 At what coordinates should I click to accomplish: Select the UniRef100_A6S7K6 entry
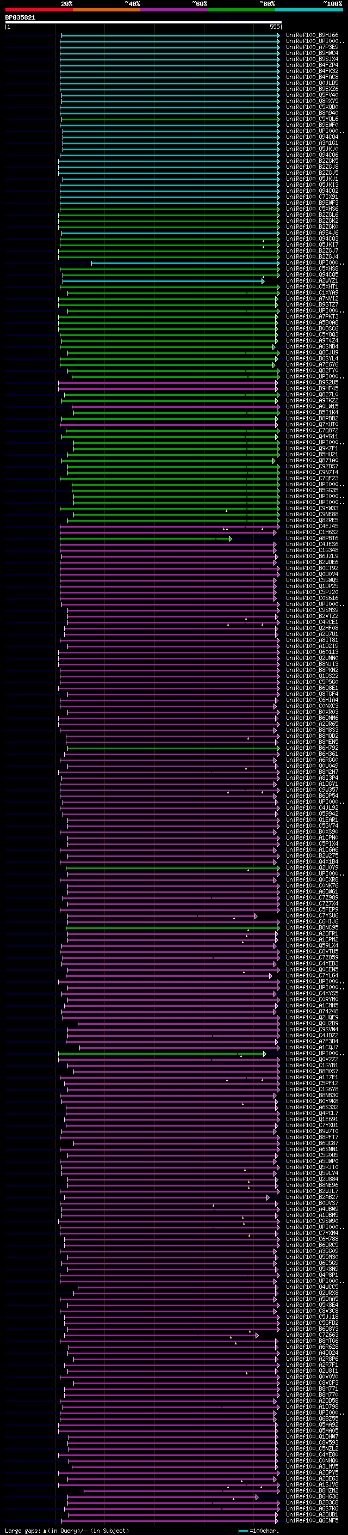[312, 1509]
